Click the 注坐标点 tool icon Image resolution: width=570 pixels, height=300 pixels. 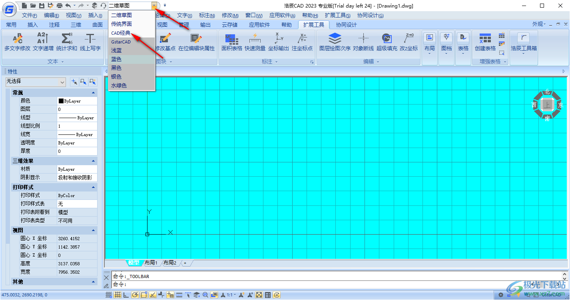302,38
